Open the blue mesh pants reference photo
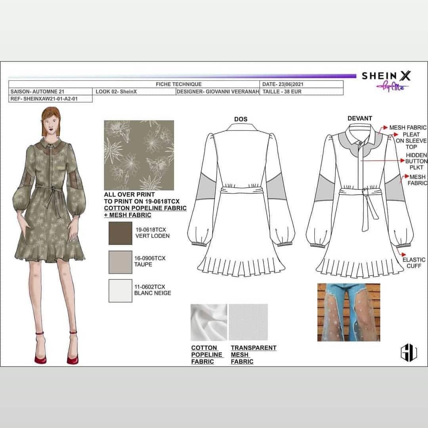 349,312
